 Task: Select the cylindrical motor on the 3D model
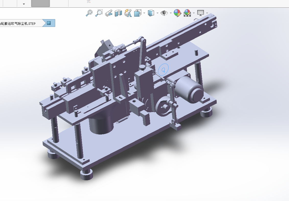point(189,90)
